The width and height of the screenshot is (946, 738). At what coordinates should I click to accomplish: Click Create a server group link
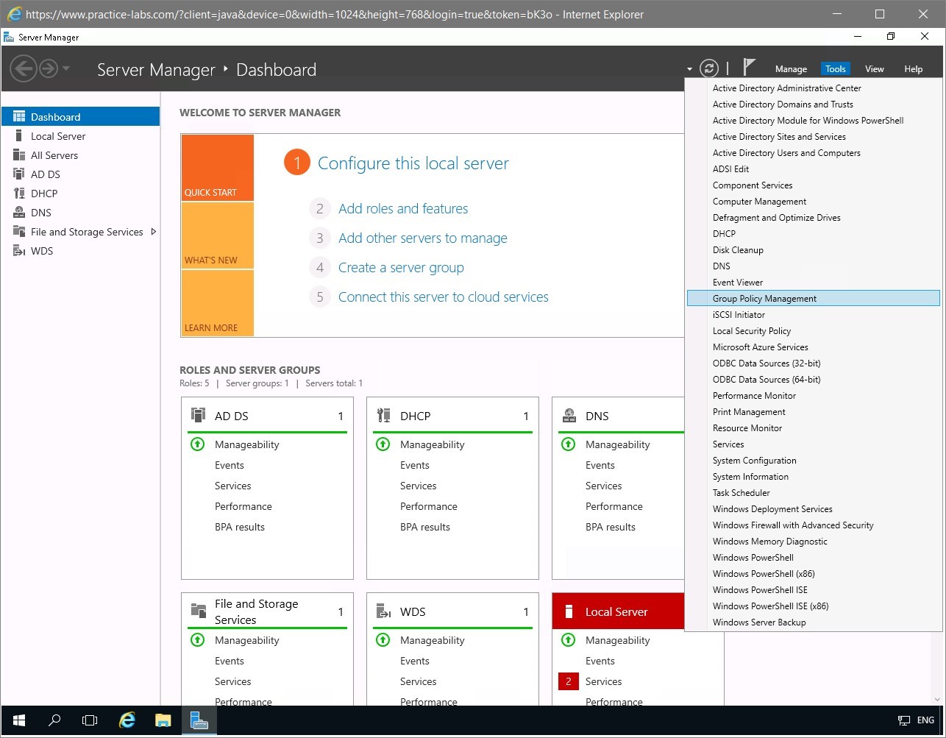click(x=401, y=268)
